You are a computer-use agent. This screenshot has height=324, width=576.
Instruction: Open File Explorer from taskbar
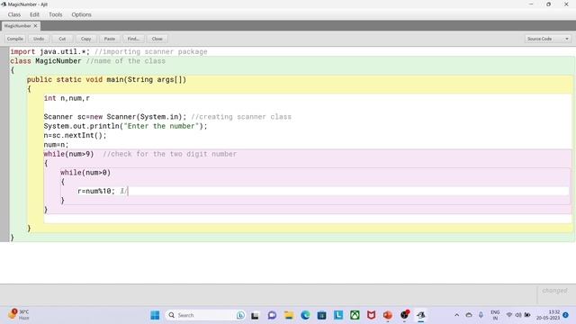click(289, 315)
